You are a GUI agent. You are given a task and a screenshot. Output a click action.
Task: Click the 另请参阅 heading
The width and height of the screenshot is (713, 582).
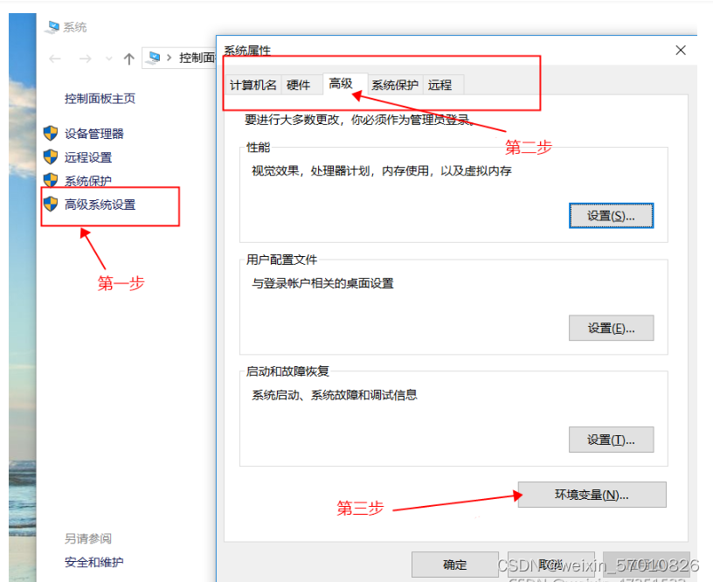pos(88,538)
